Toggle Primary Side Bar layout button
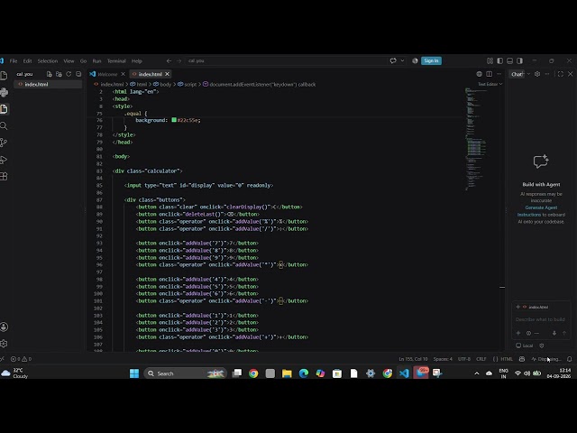 click(x=499, y=60)
